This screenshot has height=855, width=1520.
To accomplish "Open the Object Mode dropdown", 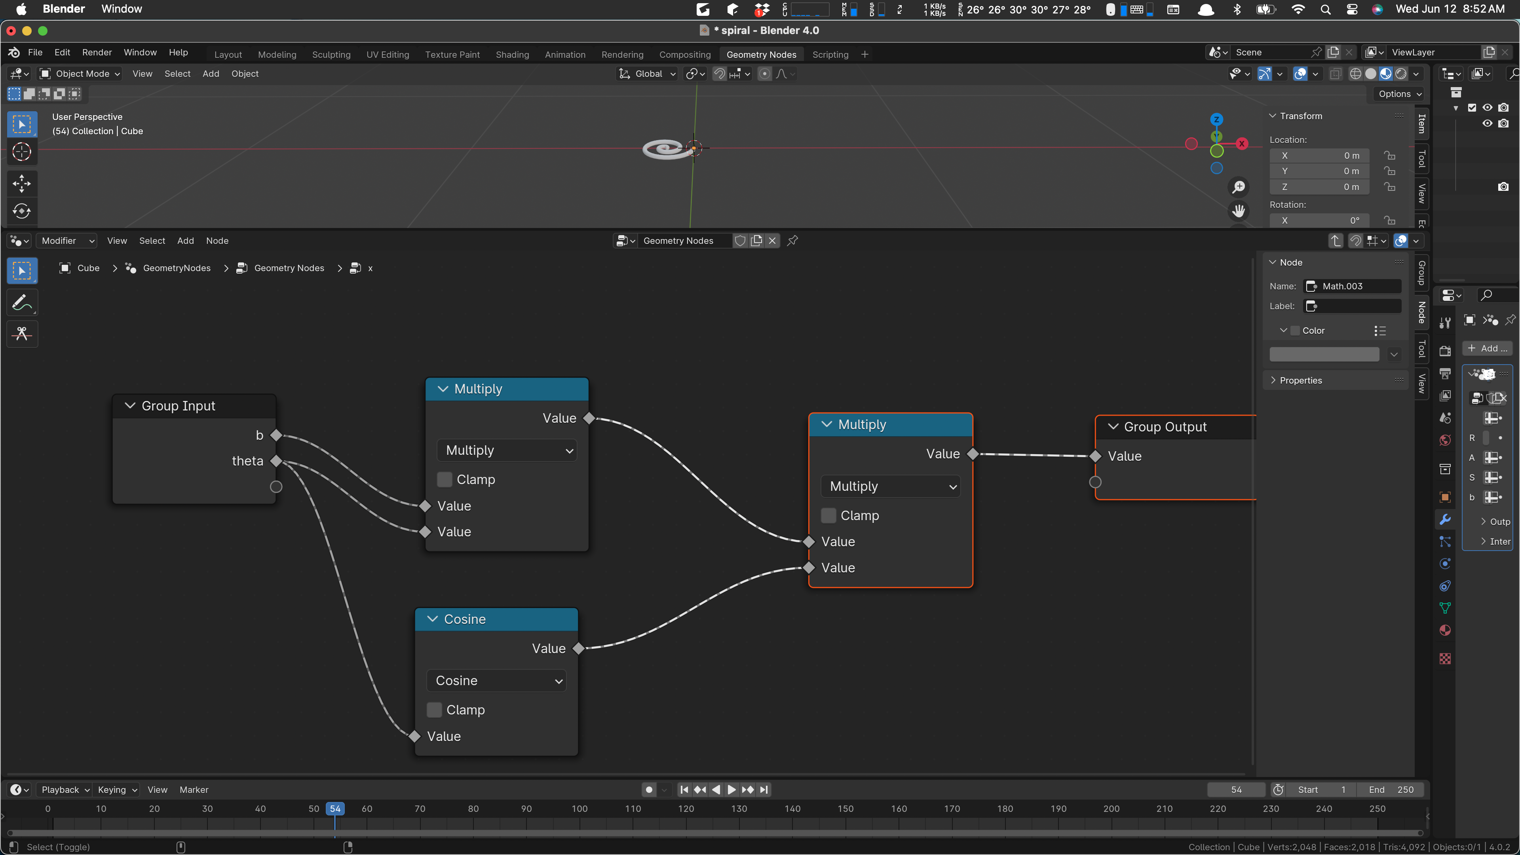I will [x=80, y=74].
